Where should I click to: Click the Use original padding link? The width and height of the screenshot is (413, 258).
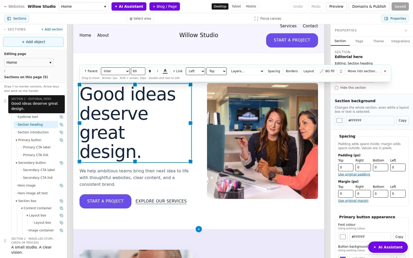(x=354, y=174)
